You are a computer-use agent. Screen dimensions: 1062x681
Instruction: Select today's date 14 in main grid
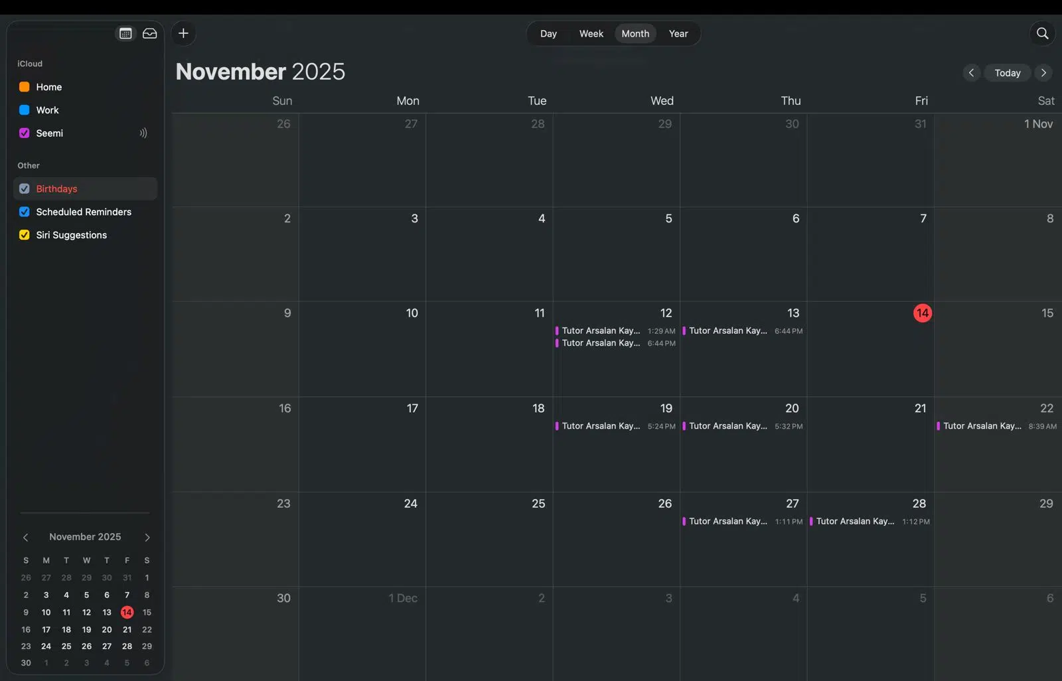(923, 313)
